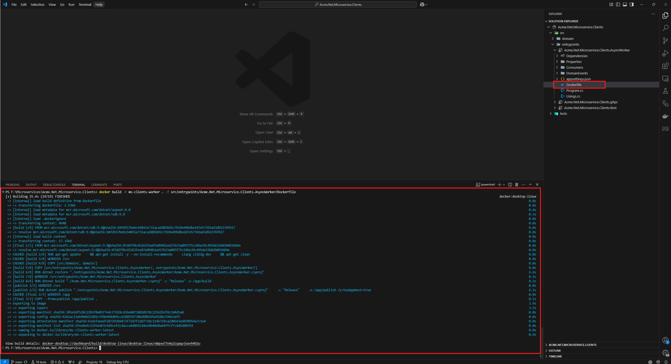Expand the OUTLINE section

point(546,351)
